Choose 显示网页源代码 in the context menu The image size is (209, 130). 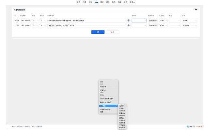108,110
